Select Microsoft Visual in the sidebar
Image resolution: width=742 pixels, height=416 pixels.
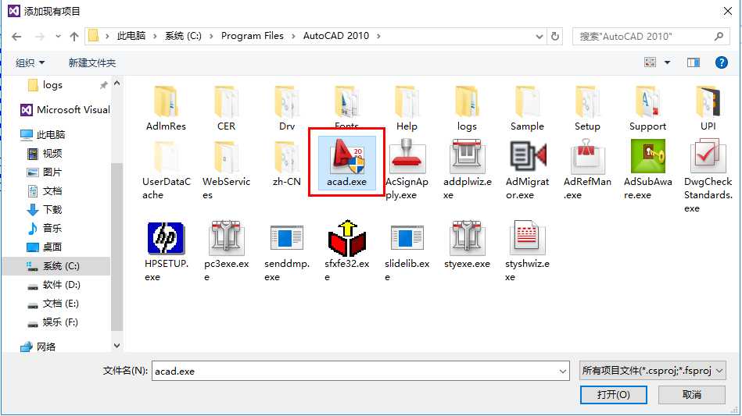66,109
